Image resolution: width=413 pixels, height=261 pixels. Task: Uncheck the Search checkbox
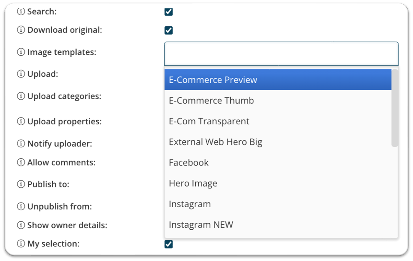(168, 12)
